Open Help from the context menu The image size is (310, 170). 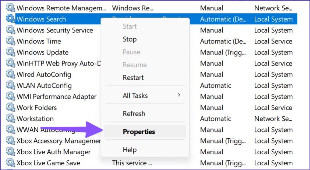(x=130, y=150)
